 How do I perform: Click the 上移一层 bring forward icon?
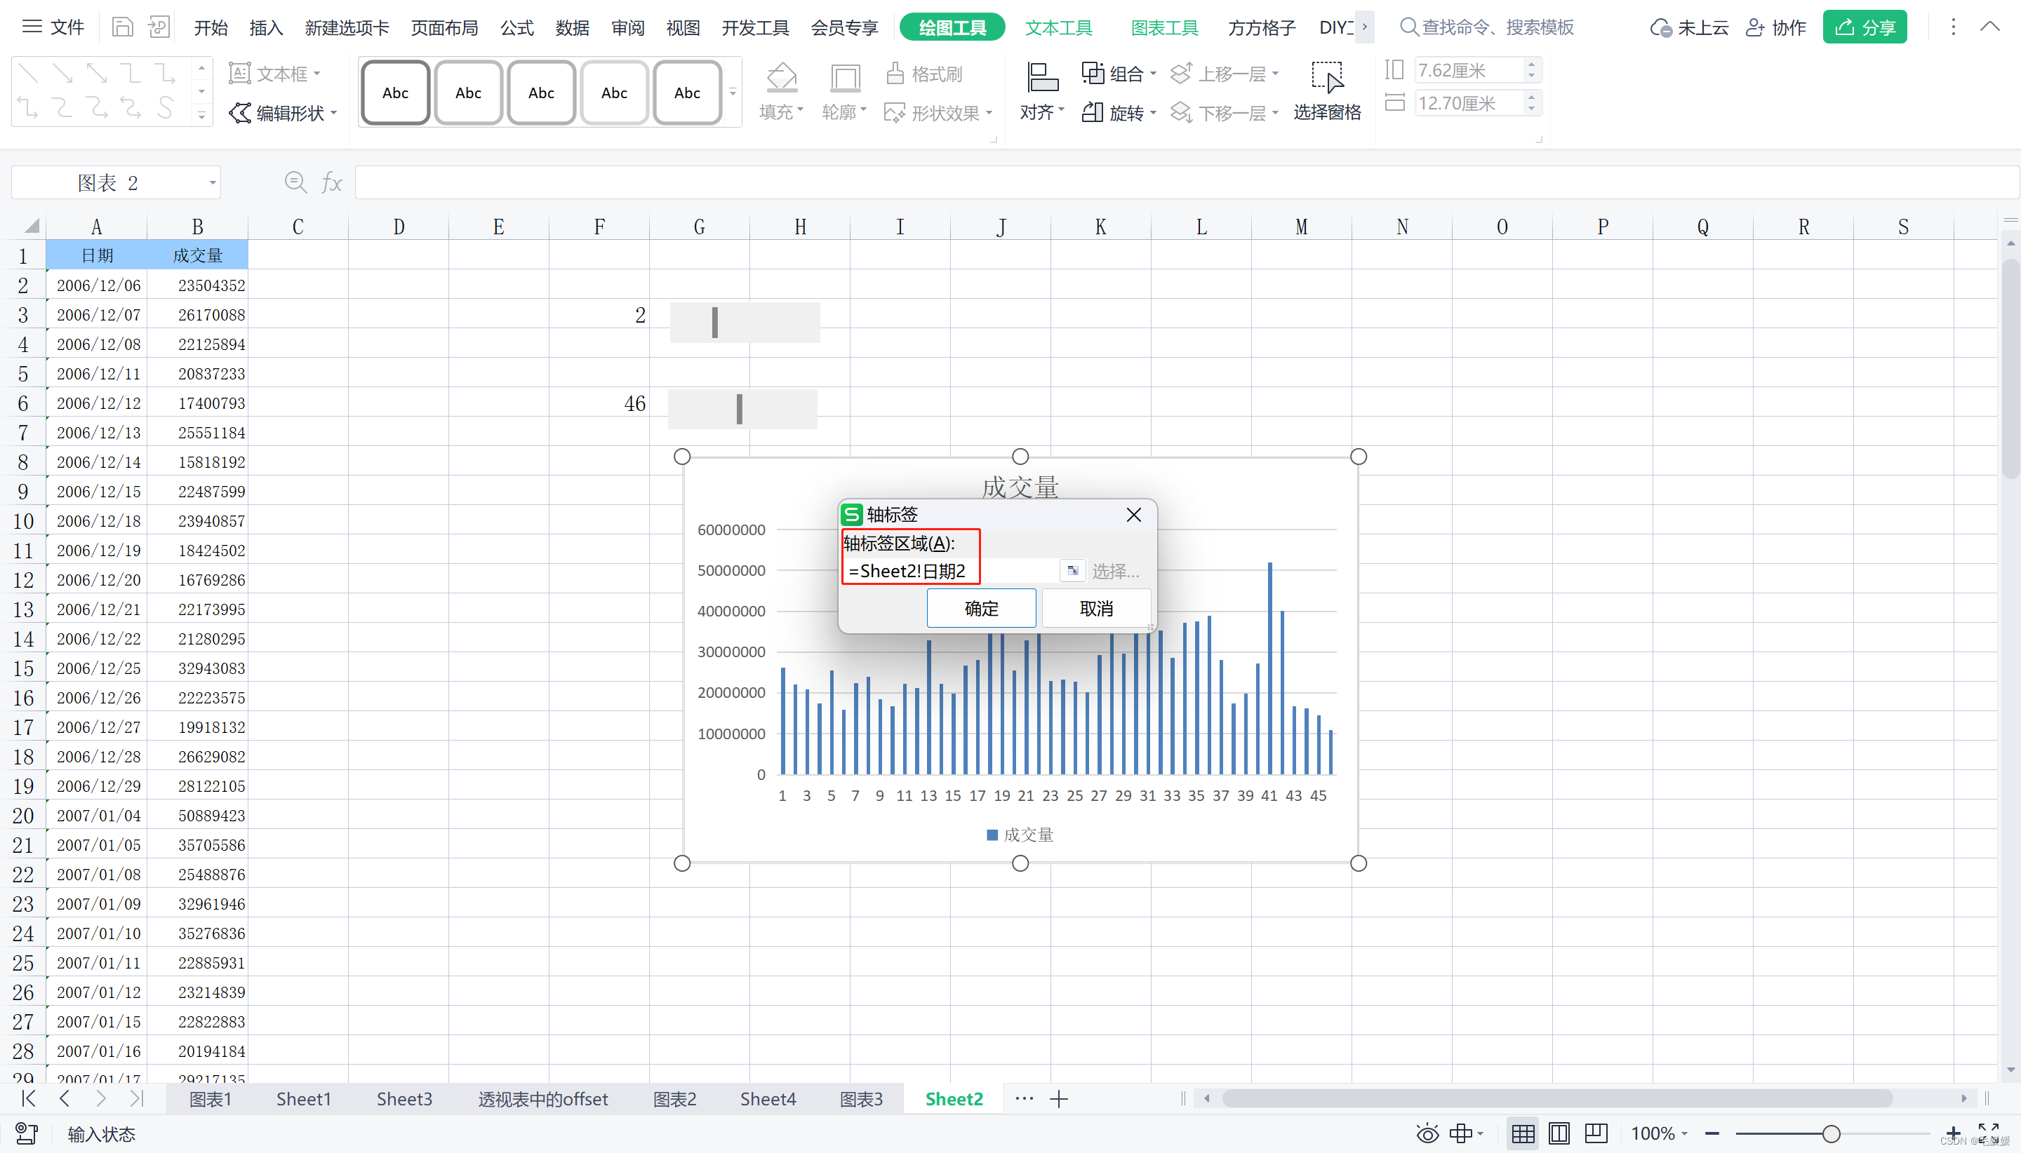(1181, 74)
